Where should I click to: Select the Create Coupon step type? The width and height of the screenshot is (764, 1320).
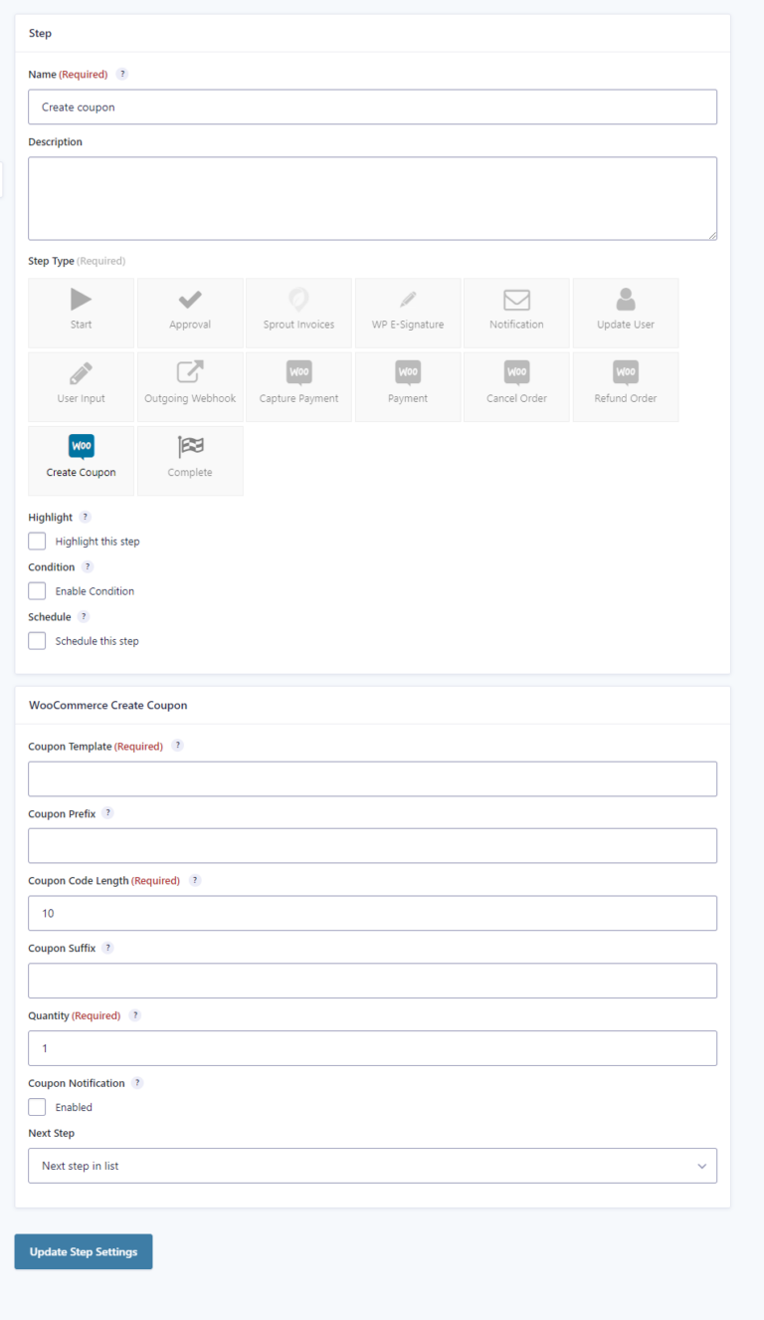click(x=81, y=461)
